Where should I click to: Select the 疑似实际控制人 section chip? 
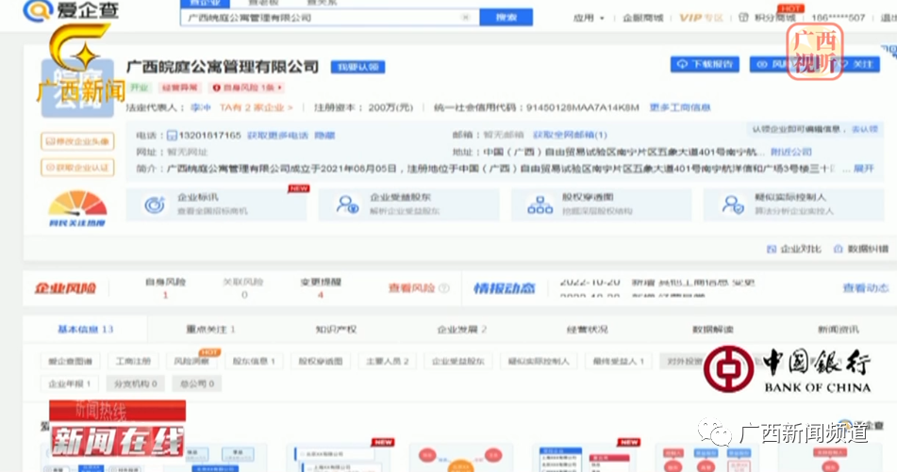(x=539, y=361)
